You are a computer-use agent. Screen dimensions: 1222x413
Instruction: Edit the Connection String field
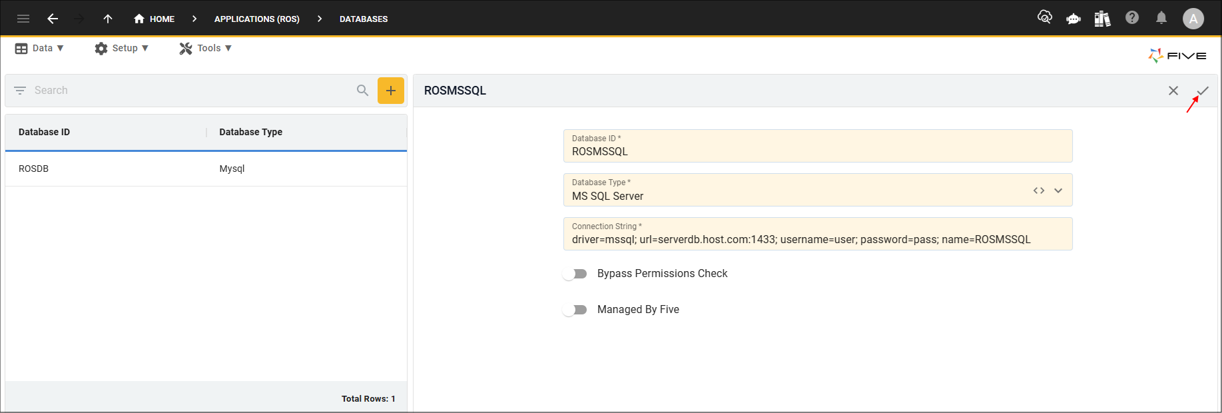[x=818, y=234]
